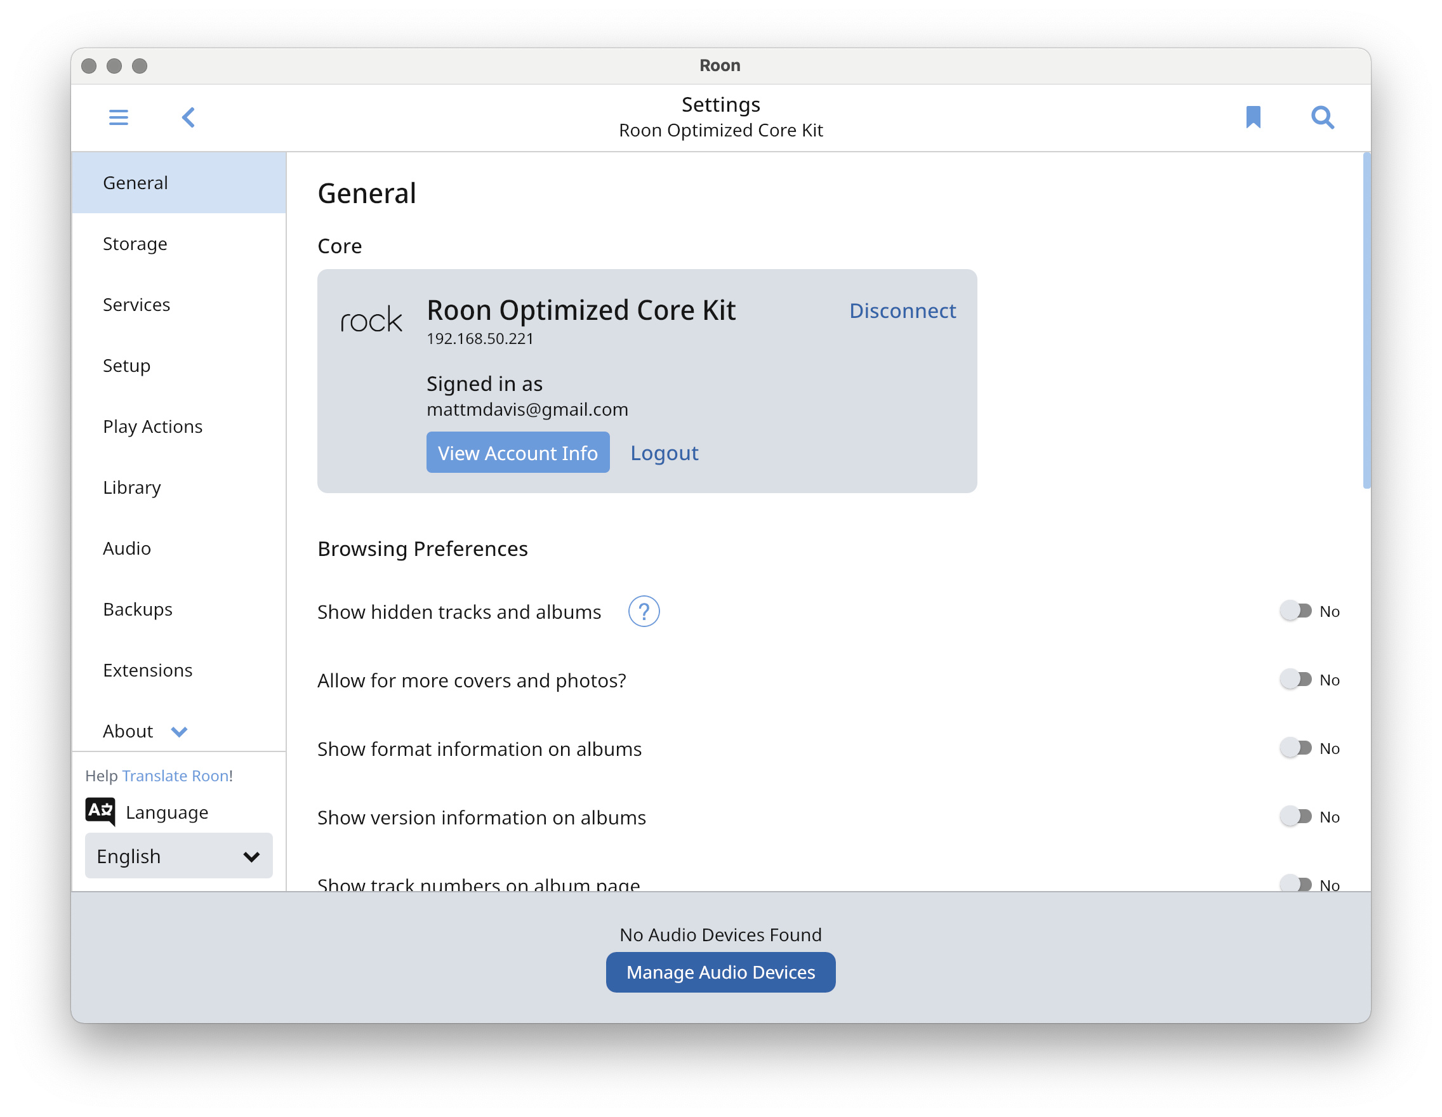Viewport: 1442px width, 1117px height.
Task: Click the rock logo in Core card
Action: 371,319
